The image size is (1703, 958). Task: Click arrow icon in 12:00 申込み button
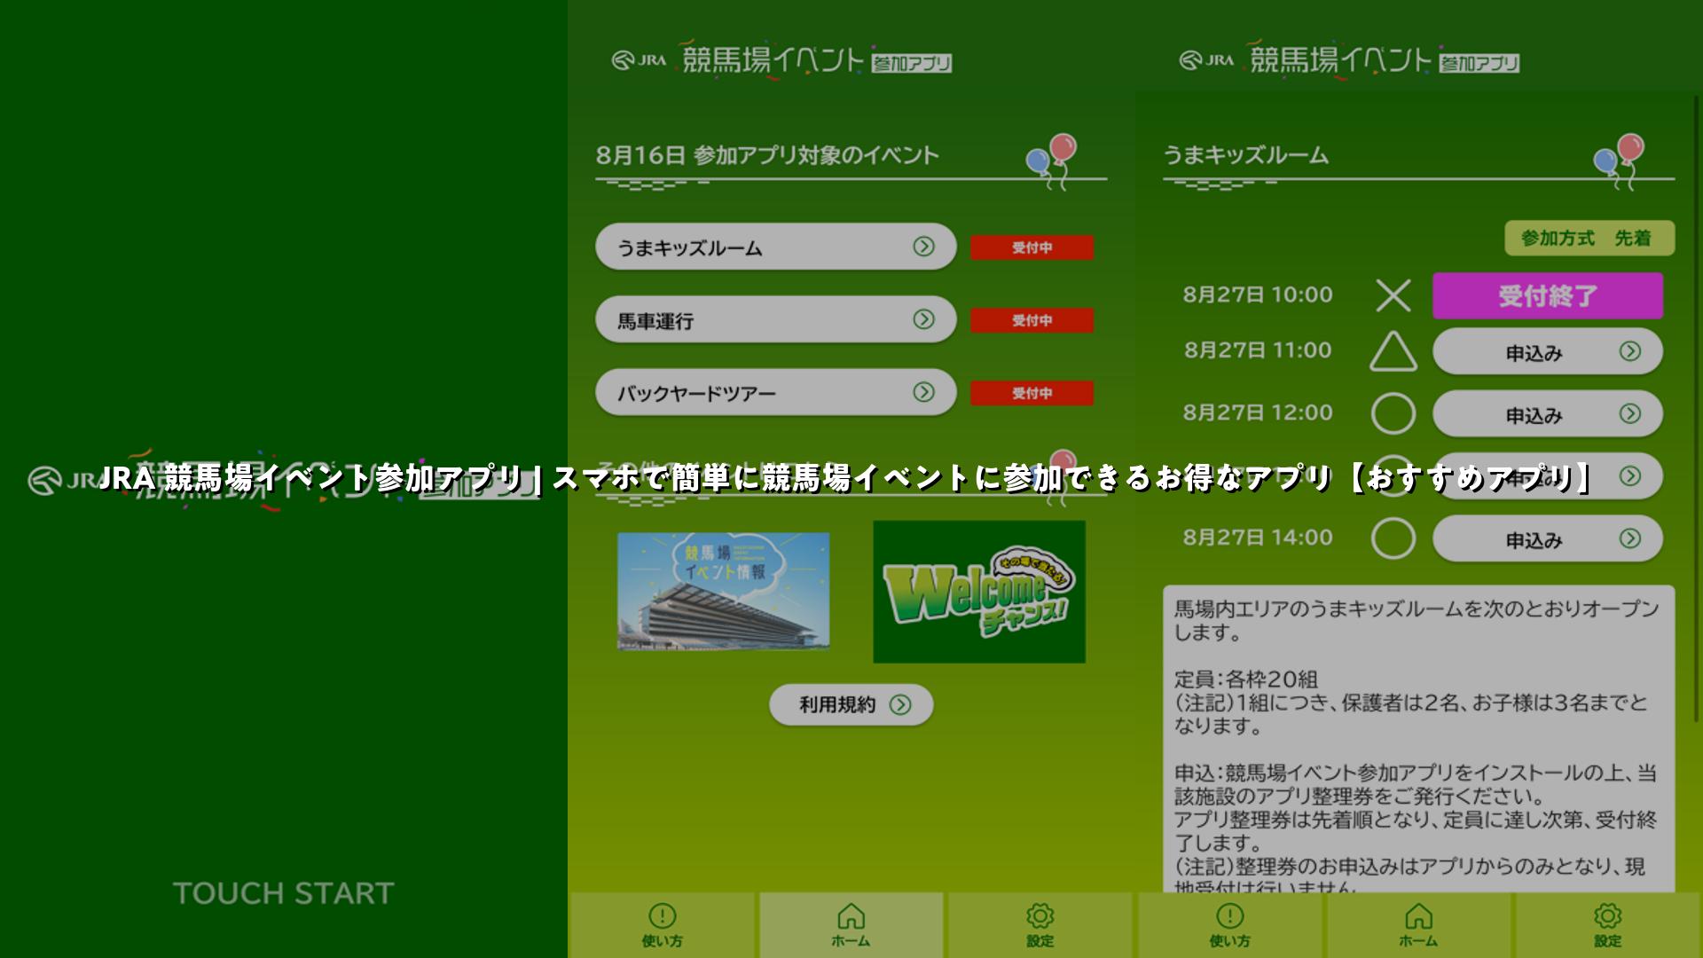coord(1630,413)
